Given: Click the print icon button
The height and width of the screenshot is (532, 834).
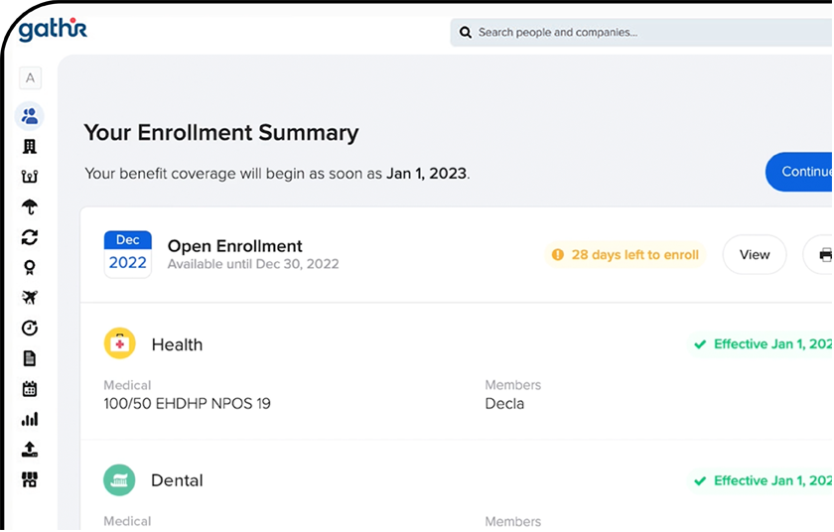Looking at the screenshot, I should (x=822, y=255).
